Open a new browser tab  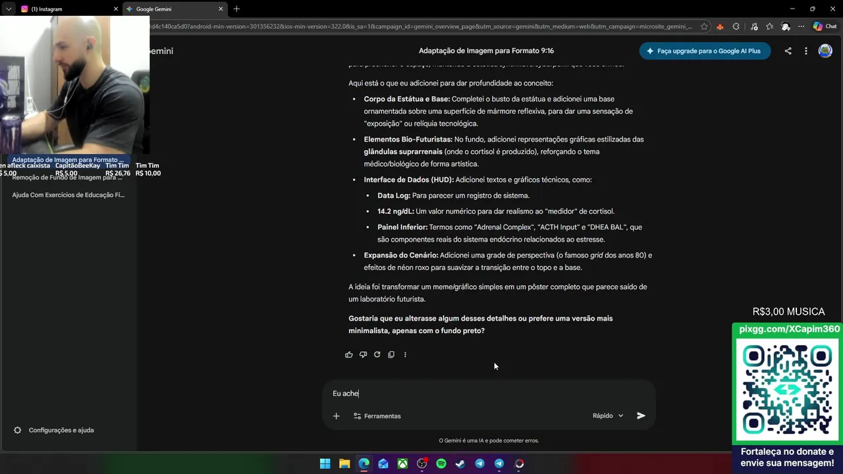click(x=236, y=9)
